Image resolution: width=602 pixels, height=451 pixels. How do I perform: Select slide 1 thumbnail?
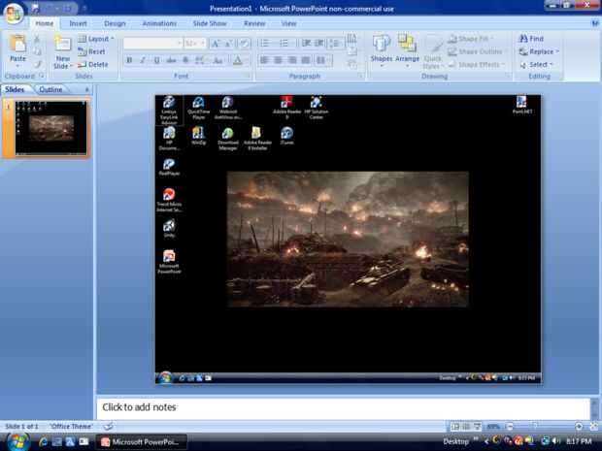pos(51,127)
